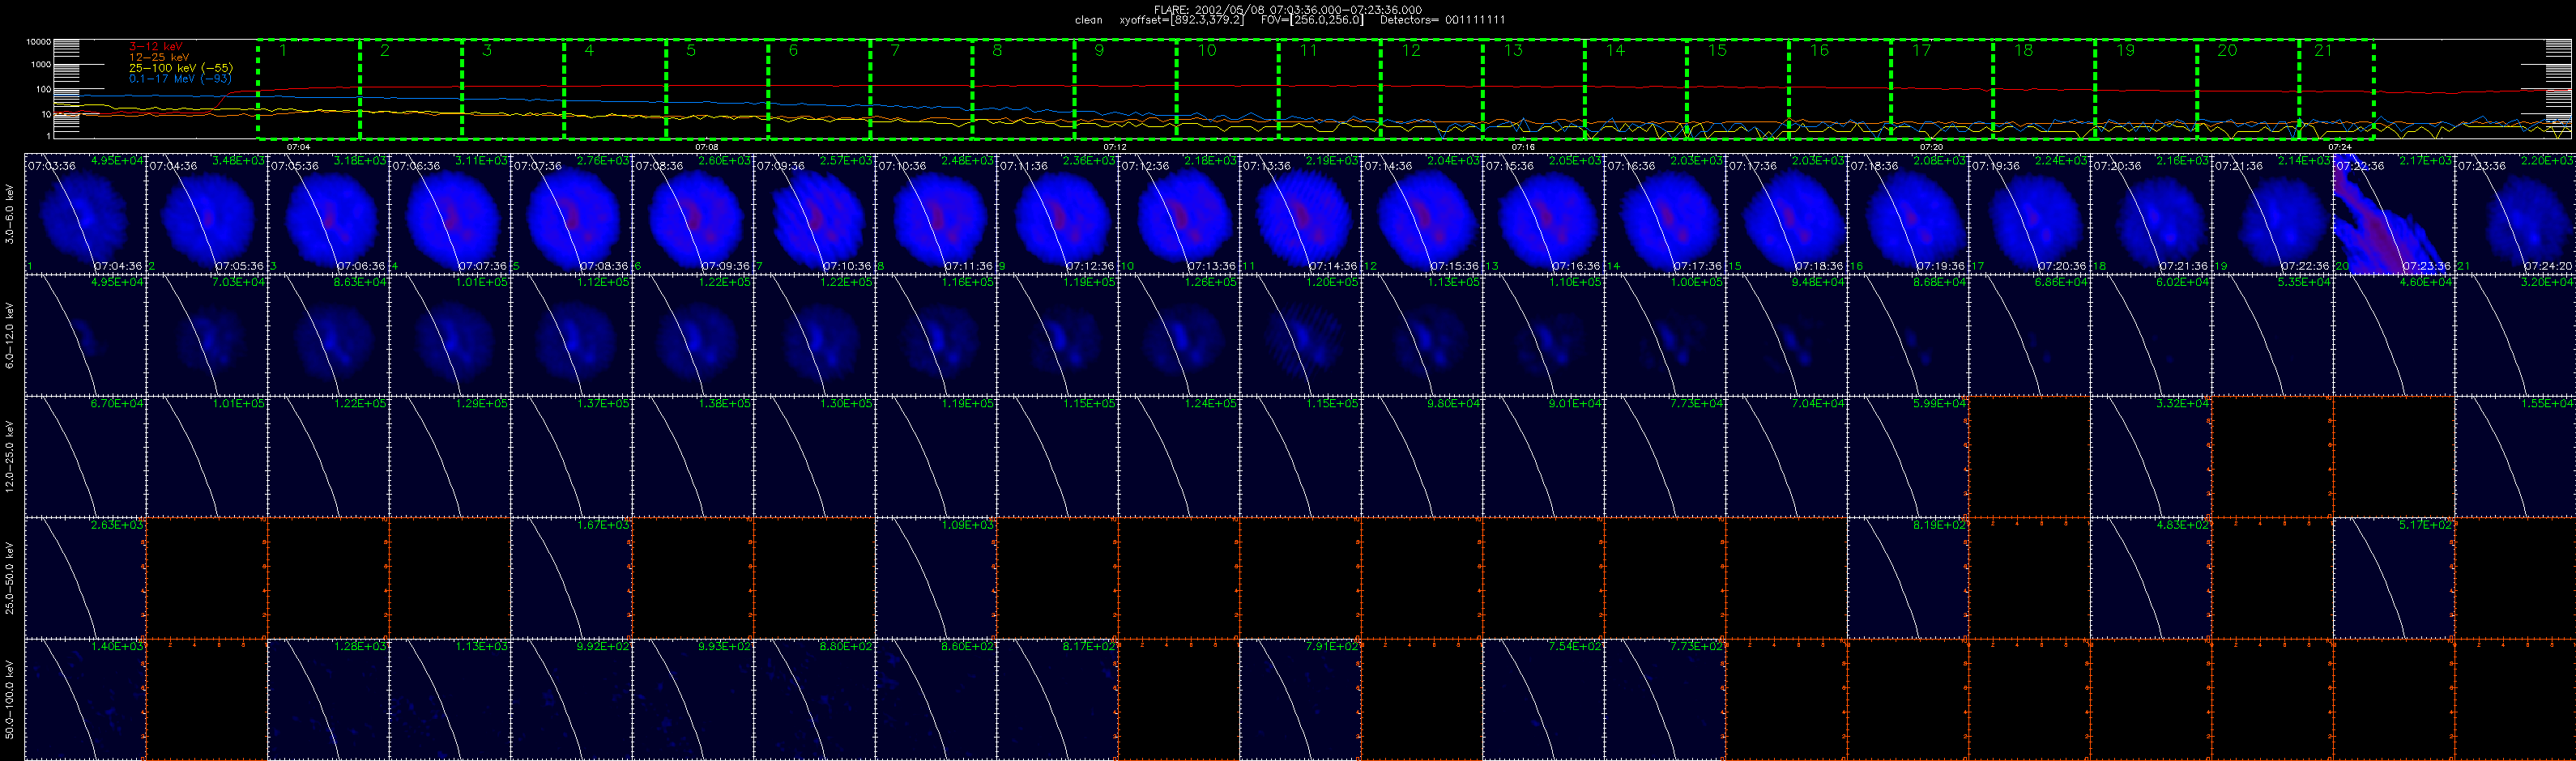Open the 6.0-12.0 keV image labeled 1.12E+05
Image resolution: width=2576 pixels, height=761 pixels.
[571, 335]
